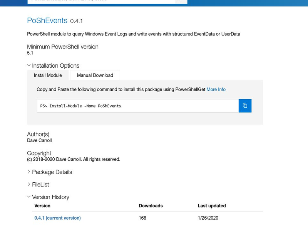Collapse the Installation Options section

53,65
